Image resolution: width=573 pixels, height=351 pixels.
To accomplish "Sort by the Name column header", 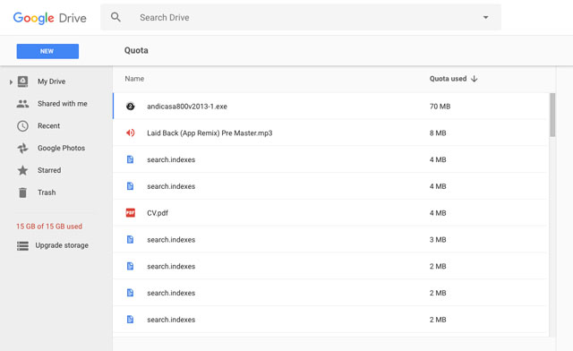I will [134, 79].
